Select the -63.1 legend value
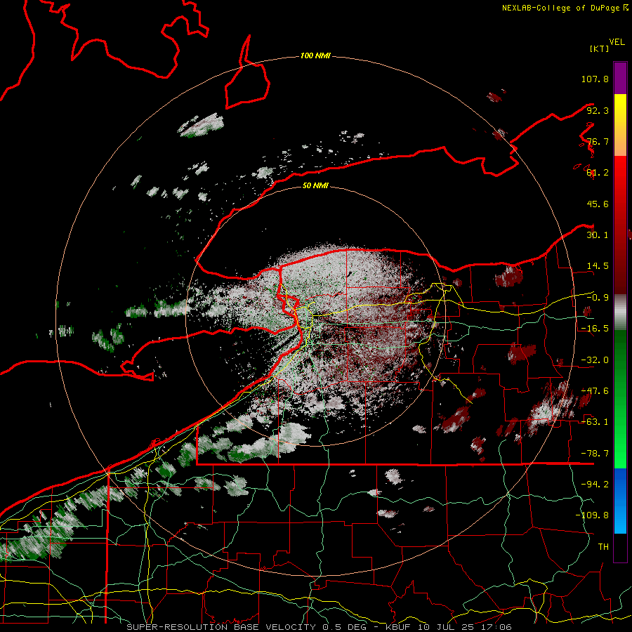 [x=595, y=422]
